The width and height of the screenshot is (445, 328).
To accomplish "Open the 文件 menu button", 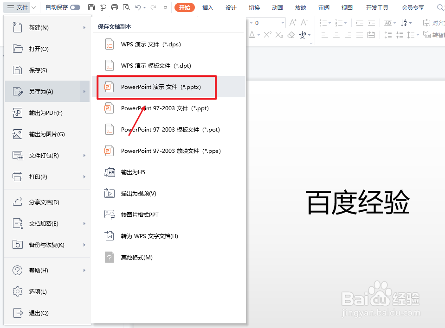I will pos(18,7).
